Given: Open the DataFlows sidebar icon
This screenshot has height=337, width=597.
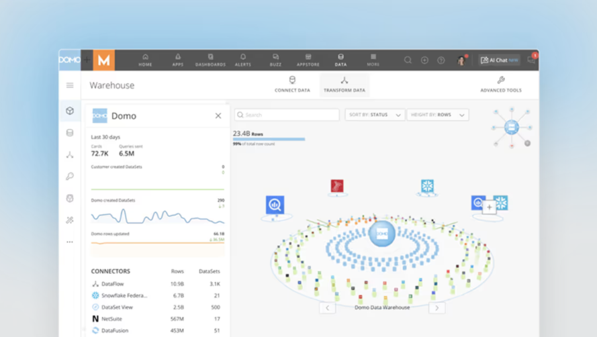Looking at the screenshot, I should click(70, 154).
